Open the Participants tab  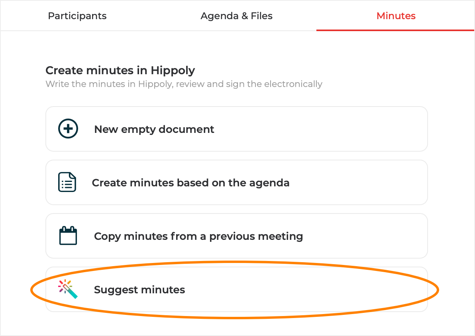[77, 16]
